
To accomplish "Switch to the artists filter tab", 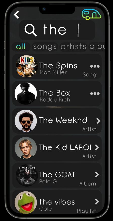I will (73, 47).
